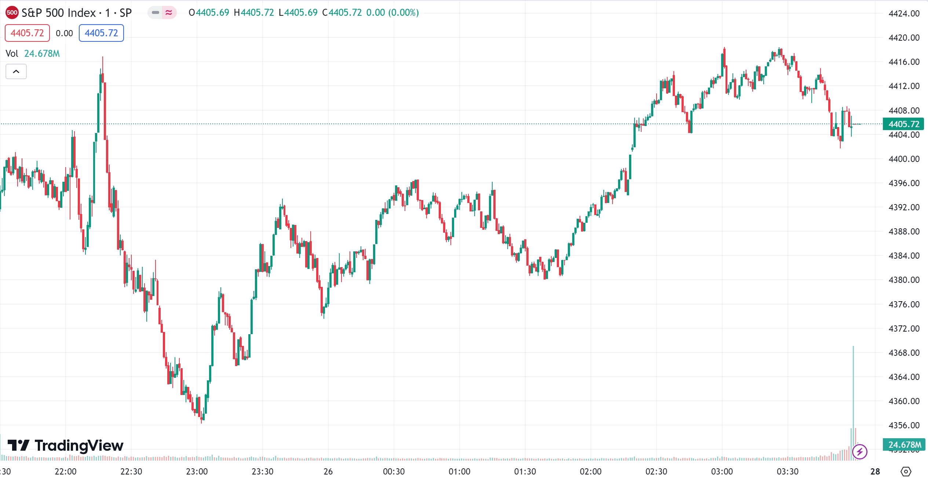Click the purple lightning bolt icon

coord(859,451)
